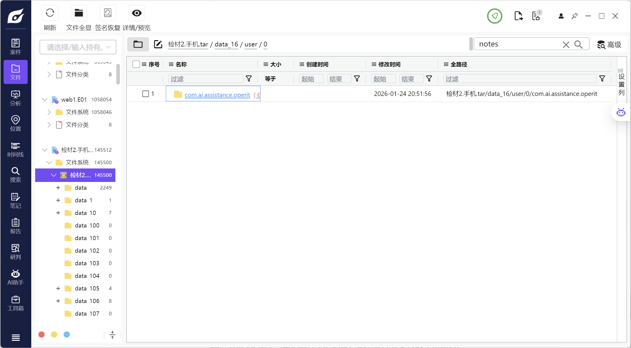Open the 时间线 sidebar section
The height and width of the screenshot is (348, 631).
tap(16, 149)
